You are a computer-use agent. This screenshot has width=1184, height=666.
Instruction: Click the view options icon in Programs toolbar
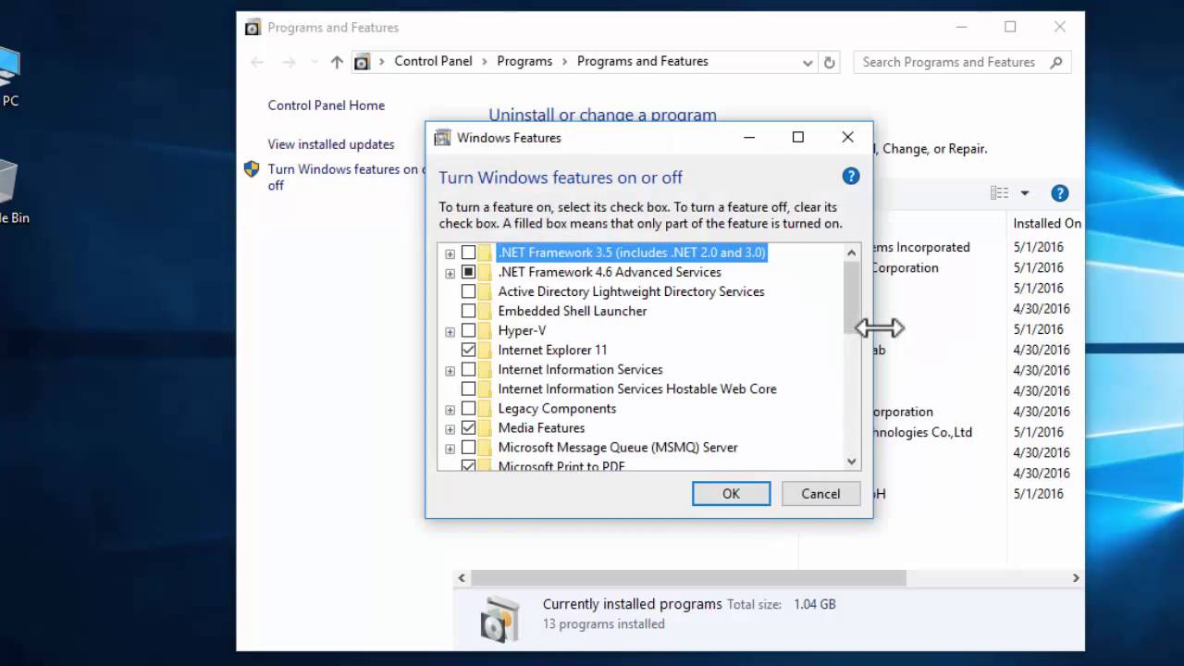[x=999, y=193]
